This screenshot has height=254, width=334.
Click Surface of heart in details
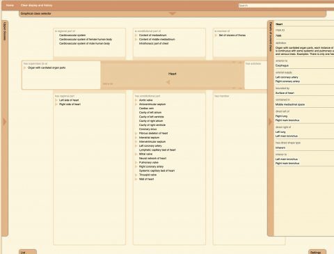coord(285,93)
